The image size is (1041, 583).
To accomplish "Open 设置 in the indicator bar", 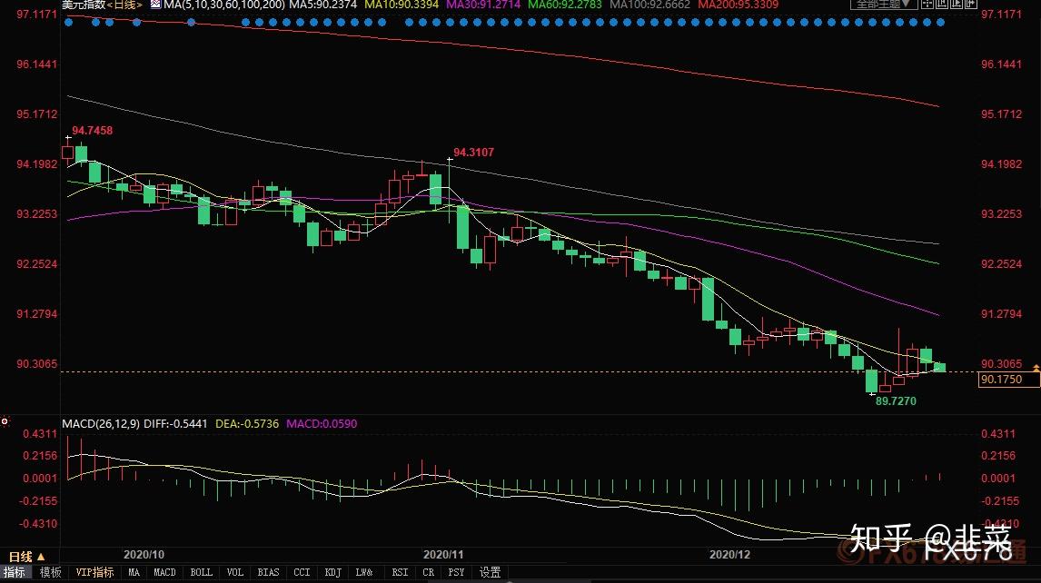I will tap(491, 573).
